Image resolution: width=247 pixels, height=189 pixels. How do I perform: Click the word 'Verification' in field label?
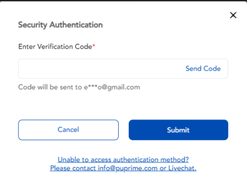55,46
